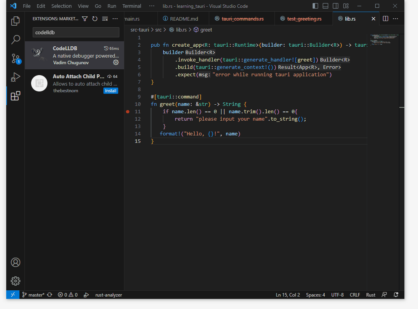Toggle Panel layout button in title bar
This screenshot has height=309, width=418.
[325, 6]
